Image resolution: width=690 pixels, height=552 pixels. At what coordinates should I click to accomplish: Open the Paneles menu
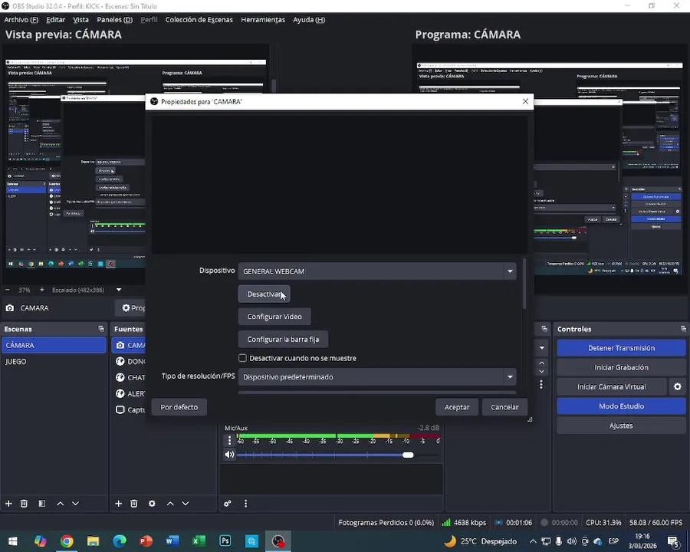coord(115,20)
